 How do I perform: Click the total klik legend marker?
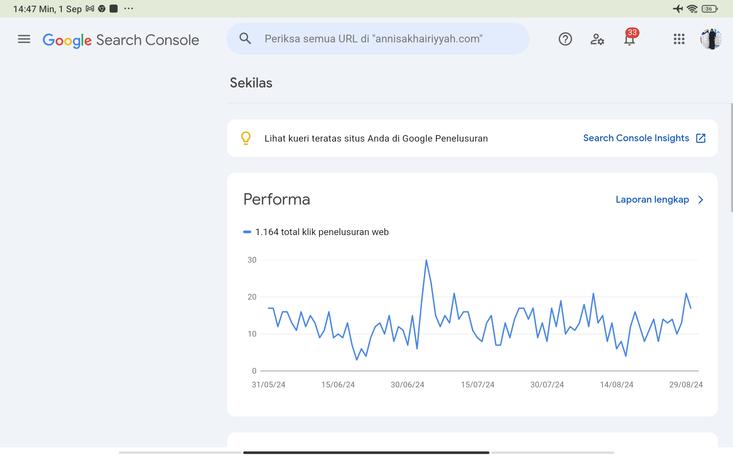pos(247,232)
